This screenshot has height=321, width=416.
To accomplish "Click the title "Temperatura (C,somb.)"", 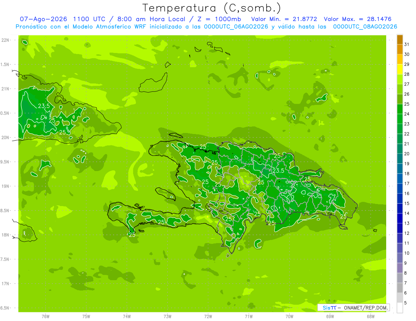I will tap(211, 8).
